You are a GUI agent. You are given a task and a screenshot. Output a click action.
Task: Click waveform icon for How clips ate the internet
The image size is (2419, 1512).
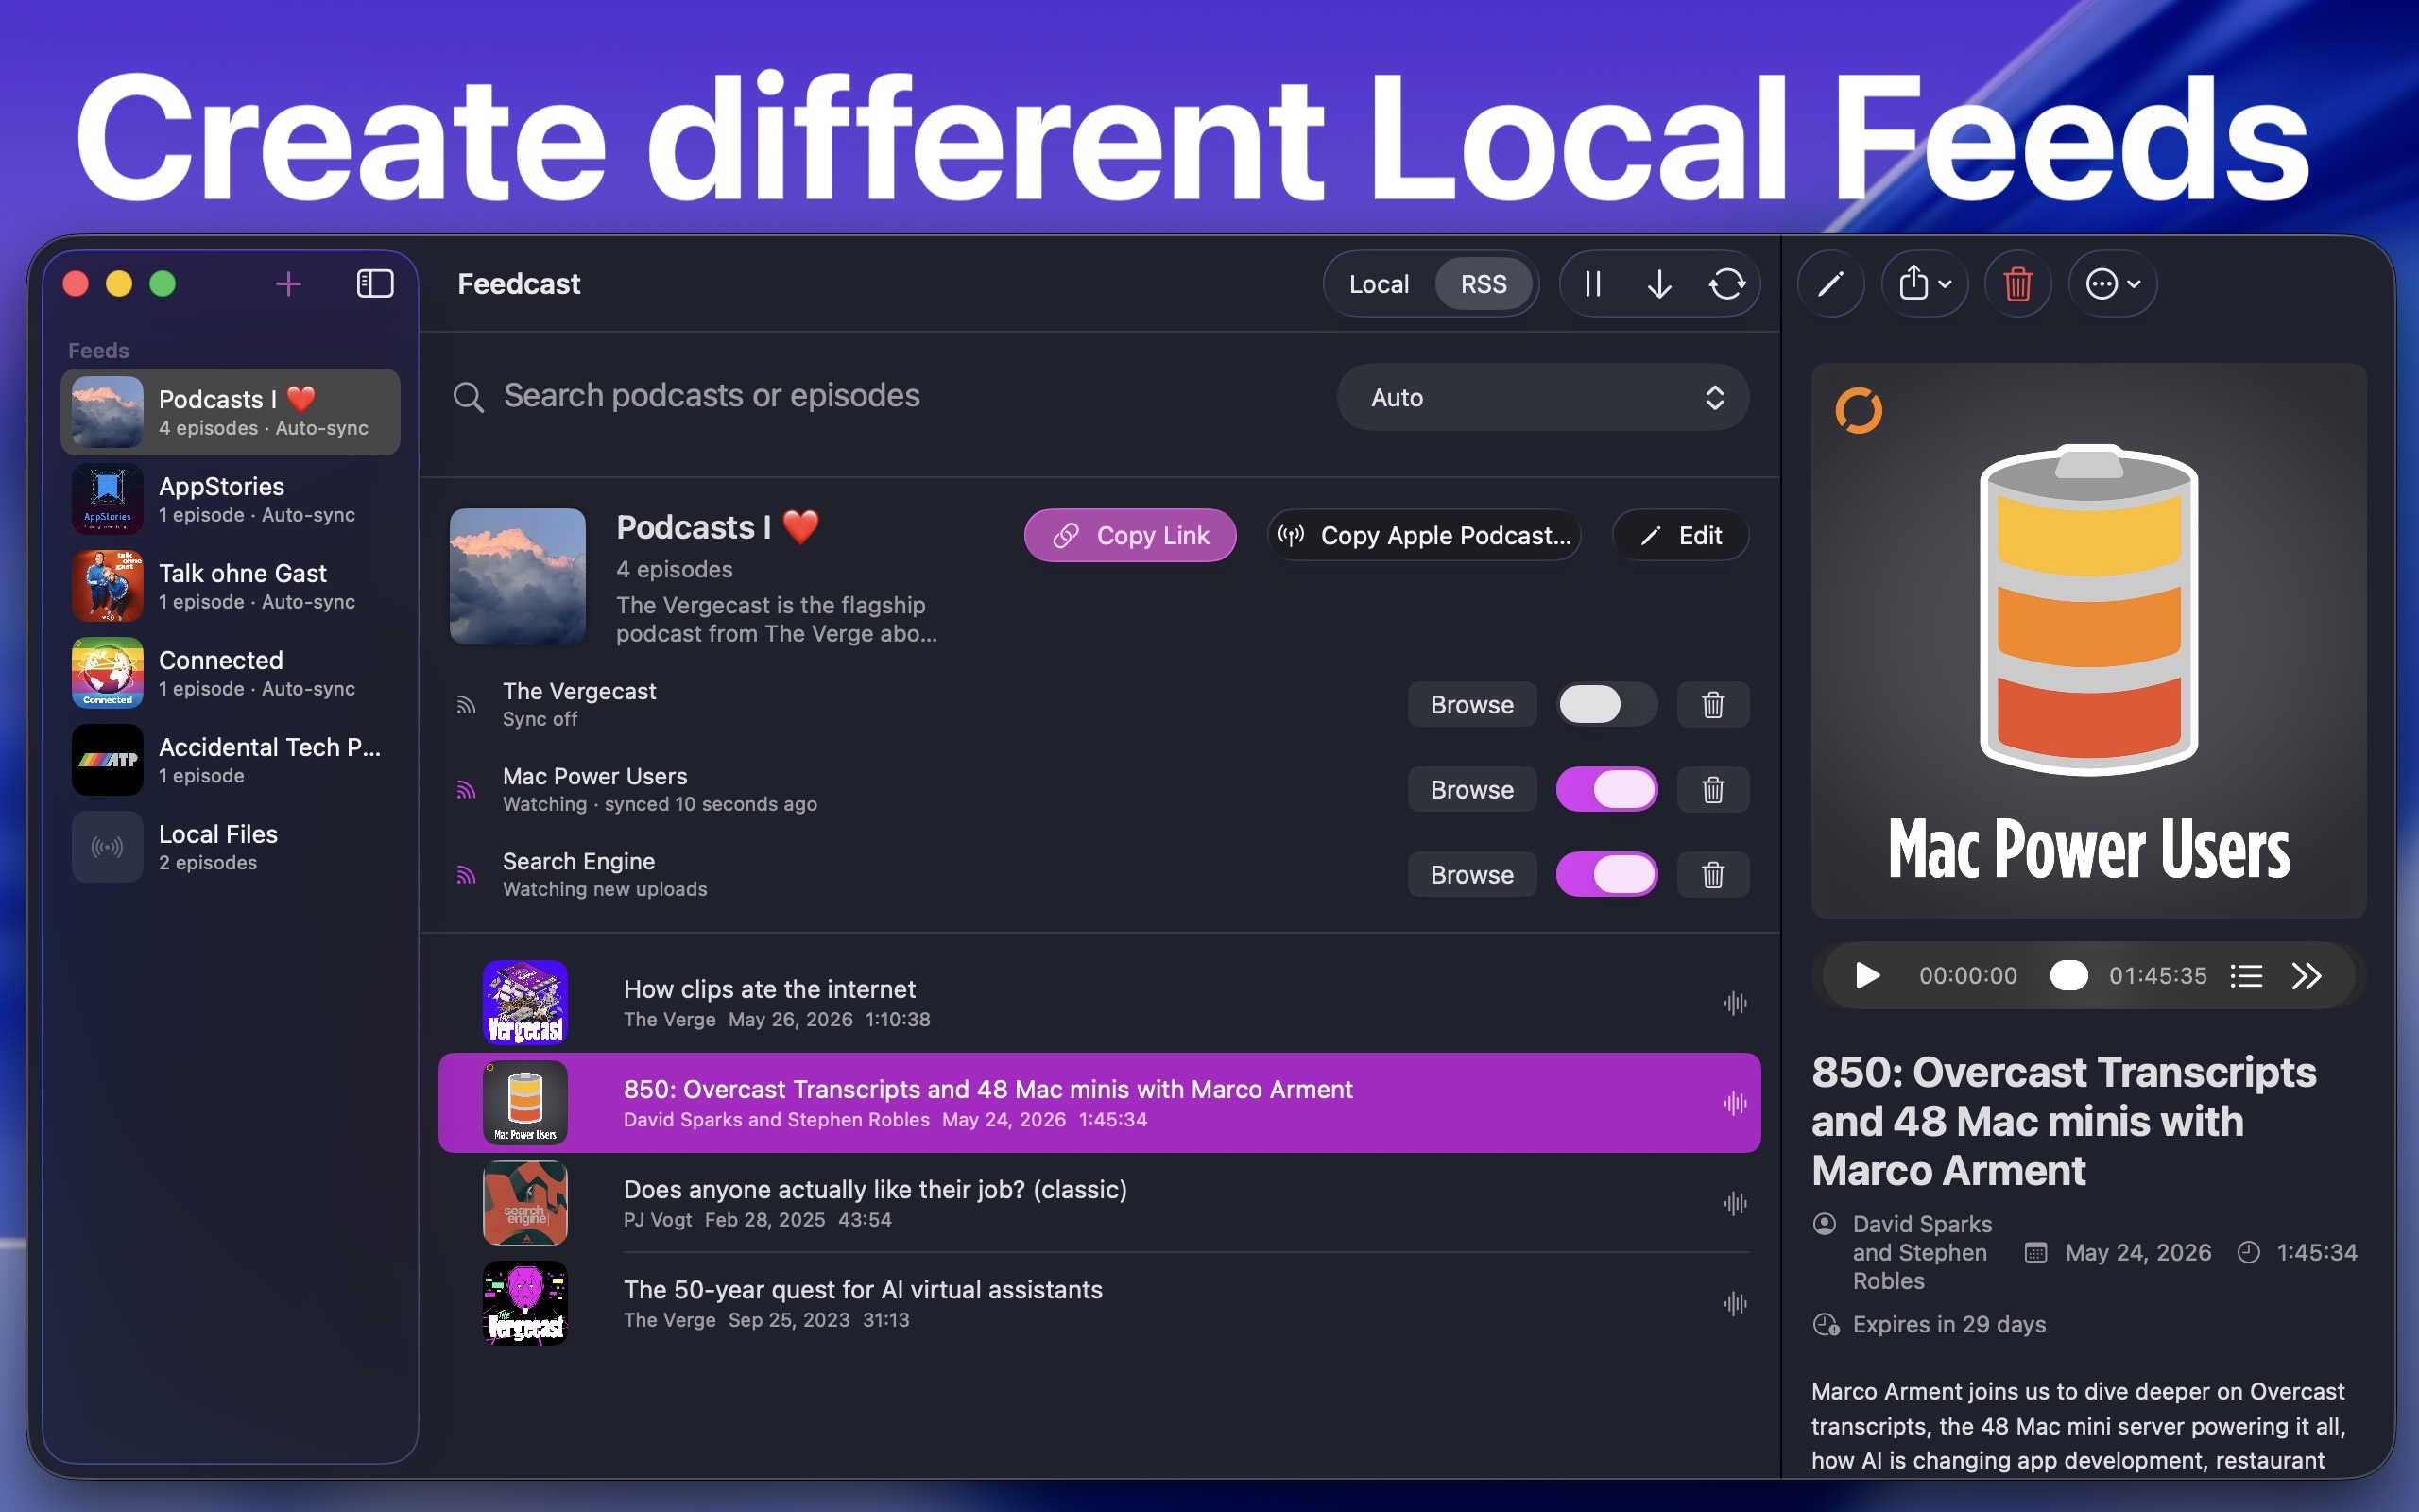(x=1735, y=1003)
